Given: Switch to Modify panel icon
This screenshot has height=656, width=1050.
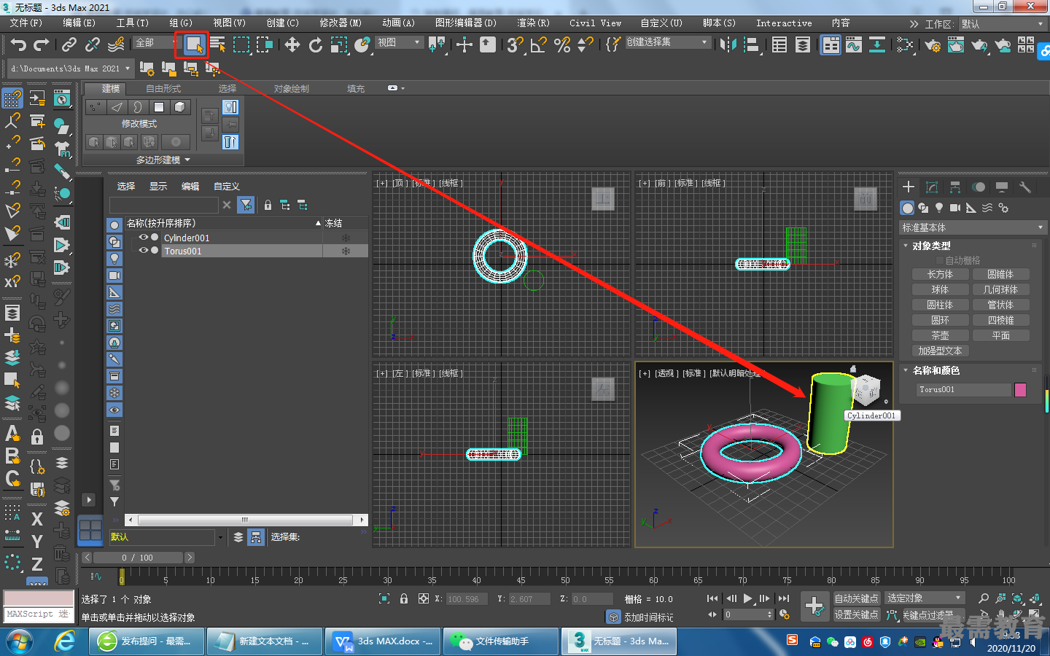Looking at the screenshot, I should (932, 187).
